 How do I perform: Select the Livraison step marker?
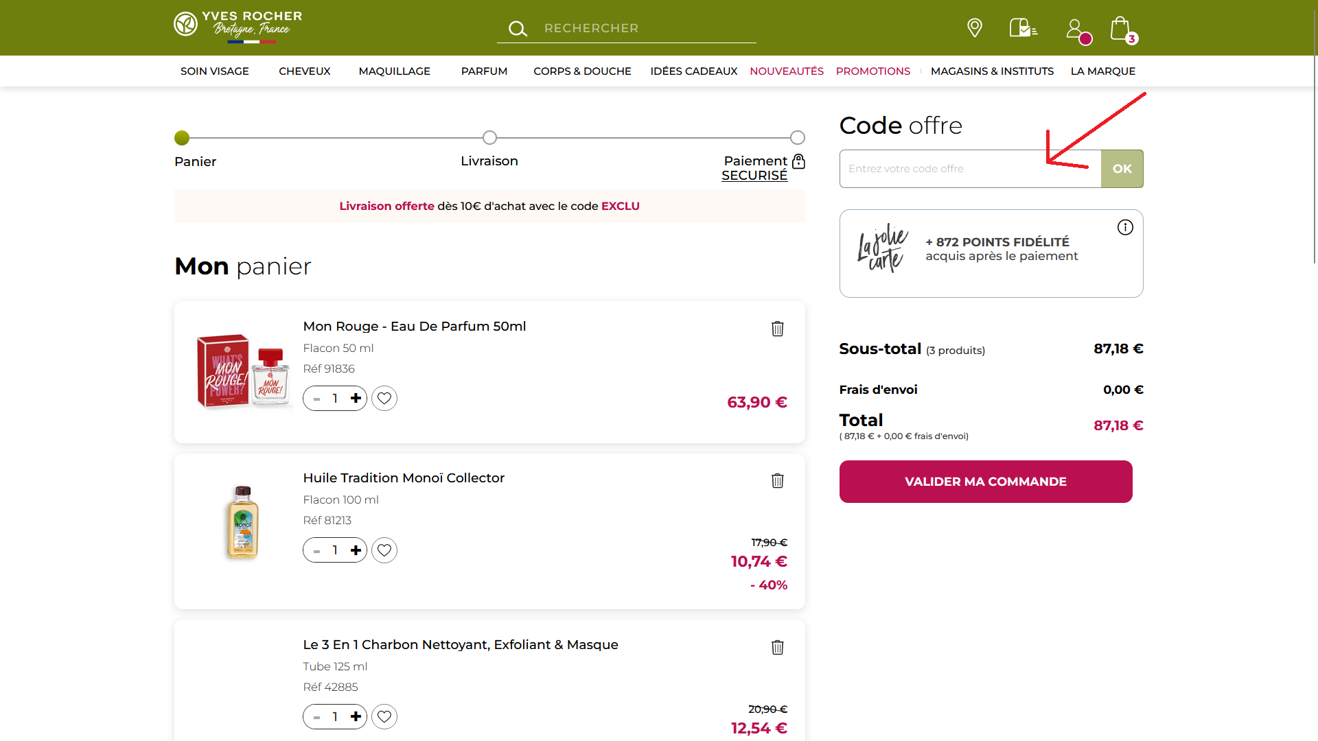point(489,138)
